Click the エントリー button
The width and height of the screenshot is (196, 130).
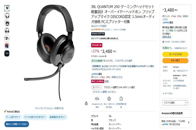pyautogui.click(x=96, y=87)
